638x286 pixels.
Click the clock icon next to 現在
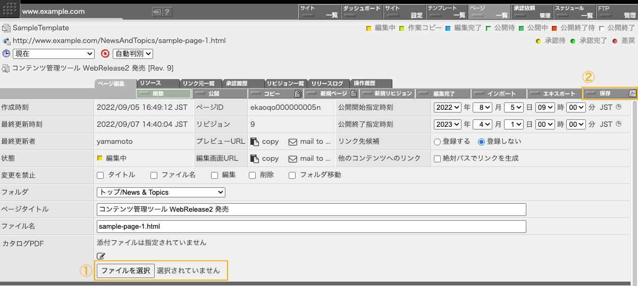point(6,54)
